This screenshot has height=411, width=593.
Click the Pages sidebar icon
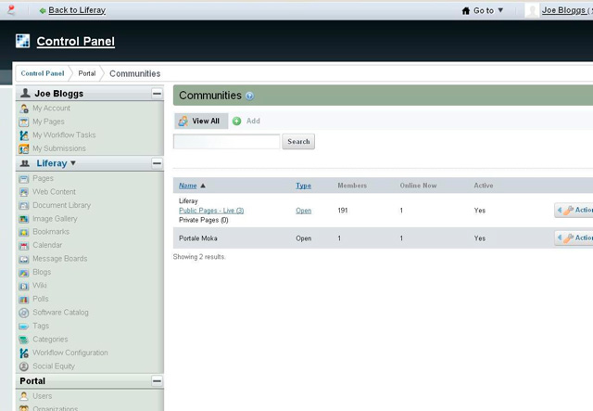24,178
